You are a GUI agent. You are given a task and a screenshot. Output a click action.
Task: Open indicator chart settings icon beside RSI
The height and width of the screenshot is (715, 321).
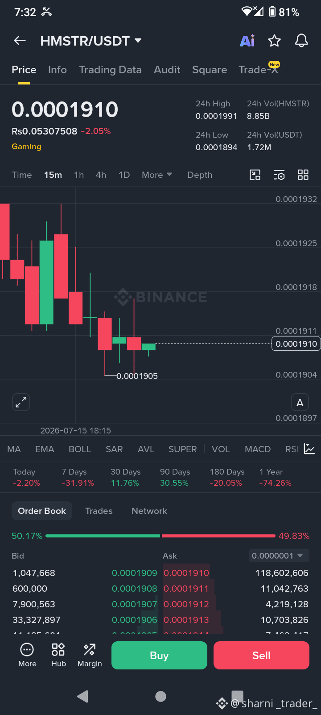(x=309, y=449)
